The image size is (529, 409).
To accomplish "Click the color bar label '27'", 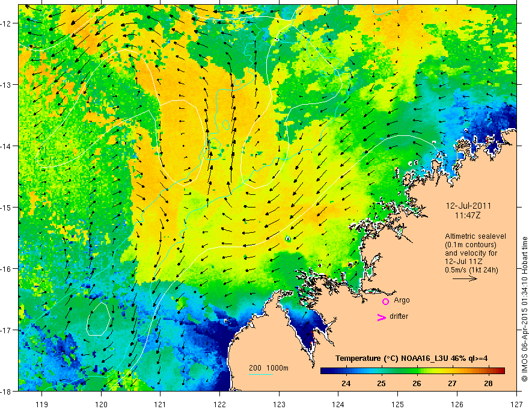I will 453,383.
